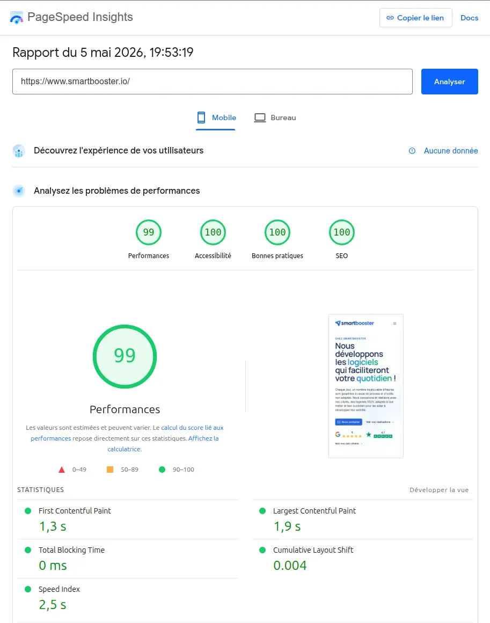Click the Performances label under the small gauge
The height and width of the screenshot is (623, 490).
pos(149,256)
